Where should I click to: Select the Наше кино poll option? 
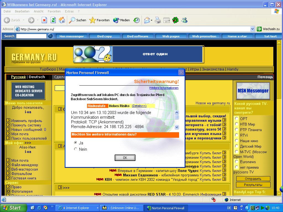coord(237,141)
